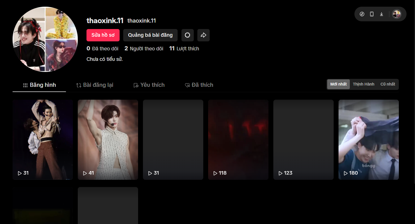This screenshot has width=415, height=224.
Task: Sort videos by Thịnh Hành
Action: click(x=363, y=84)
